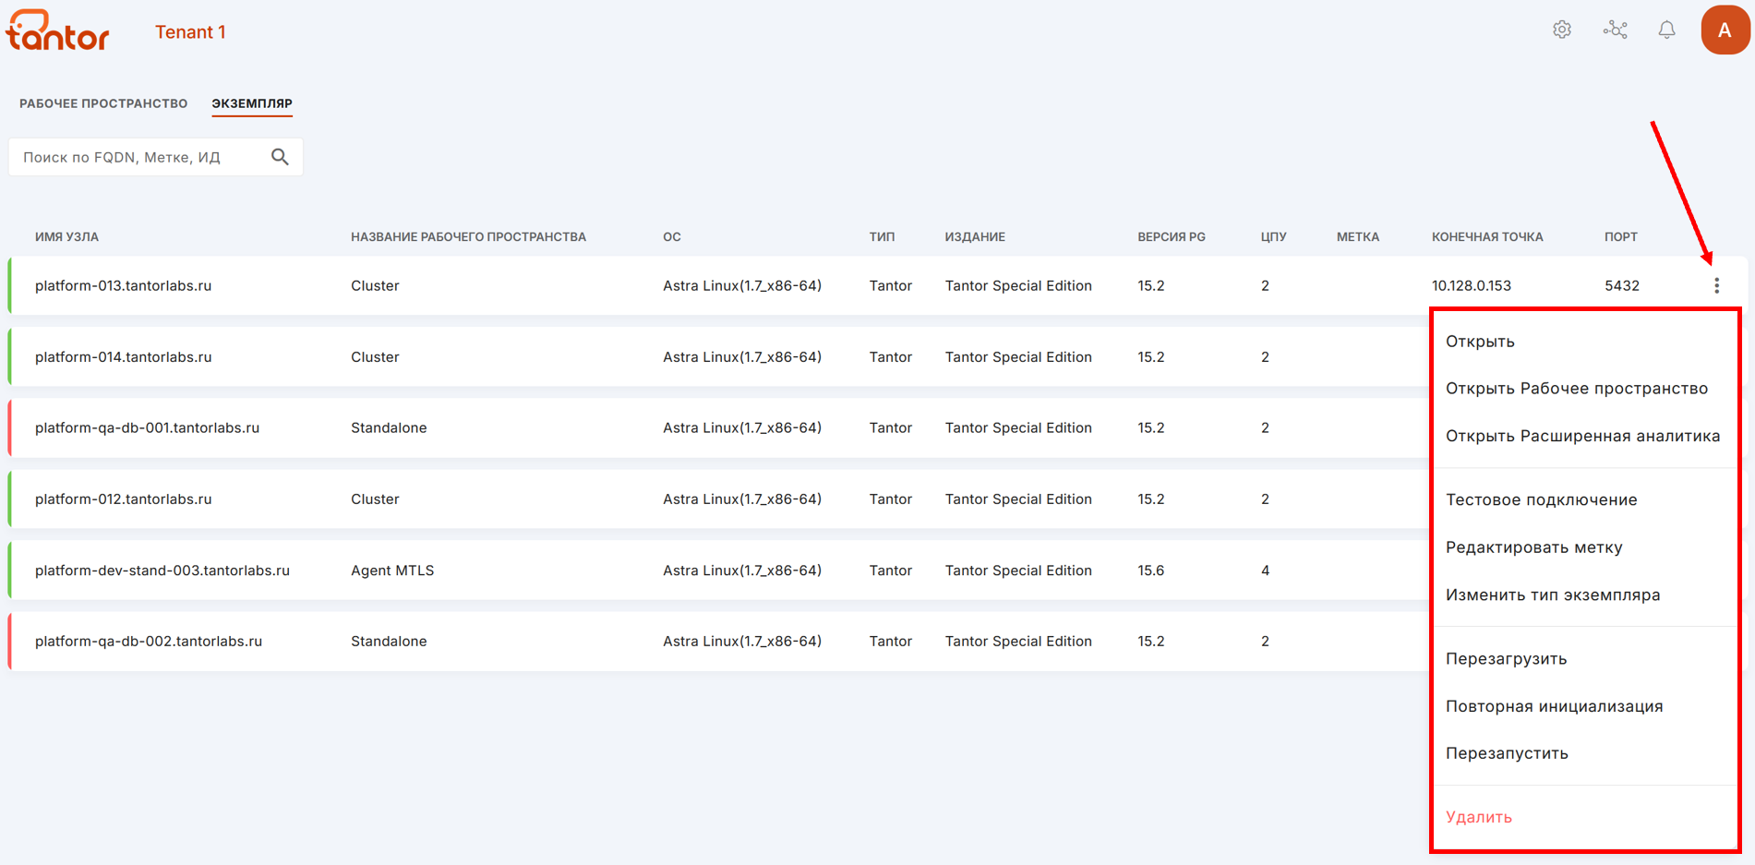Choose Открыть from context menu

[1480, 342]
